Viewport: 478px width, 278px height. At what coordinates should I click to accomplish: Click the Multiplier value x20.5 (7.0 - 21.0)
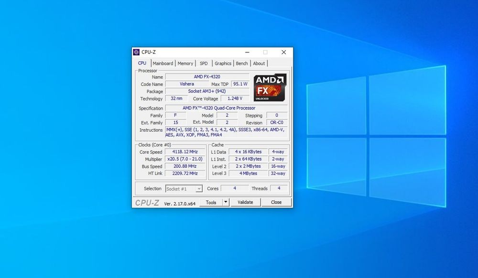185,159
